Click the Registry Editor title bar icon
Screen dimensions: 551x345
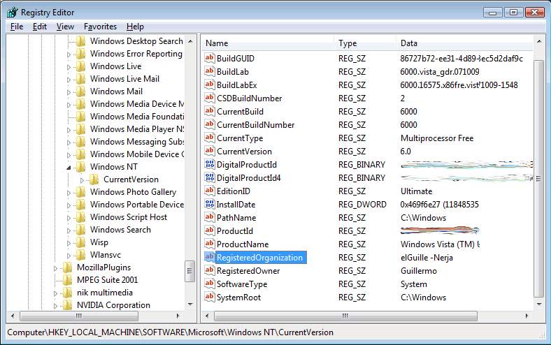(13, 13)
